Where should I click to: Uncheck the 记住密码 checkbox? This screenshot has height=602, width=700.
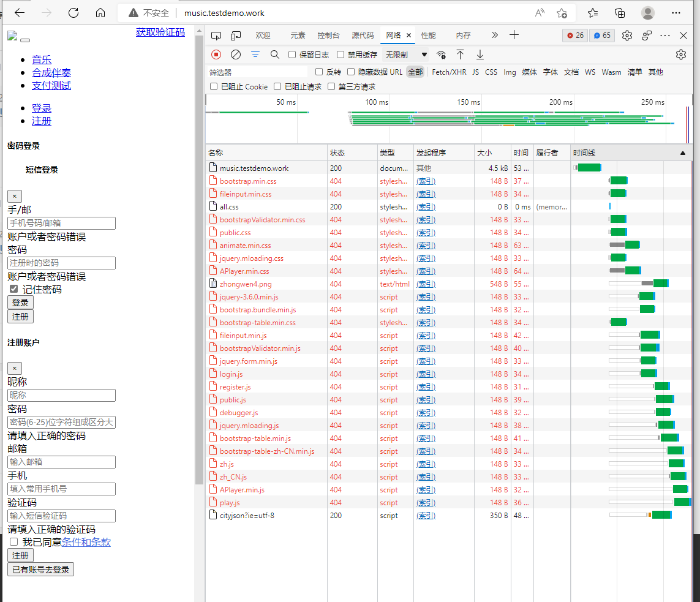(14, 289)
